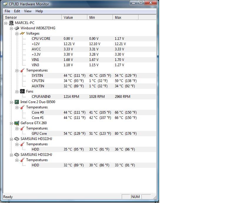Select the SYSTIN temperature row
The image size is (247, 203).
[x=94, y=76]
